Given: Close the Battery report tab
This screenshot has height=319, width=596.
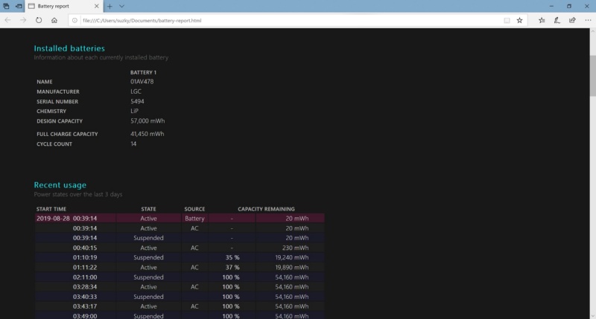Looking at the screenshot, I should 98,6.
